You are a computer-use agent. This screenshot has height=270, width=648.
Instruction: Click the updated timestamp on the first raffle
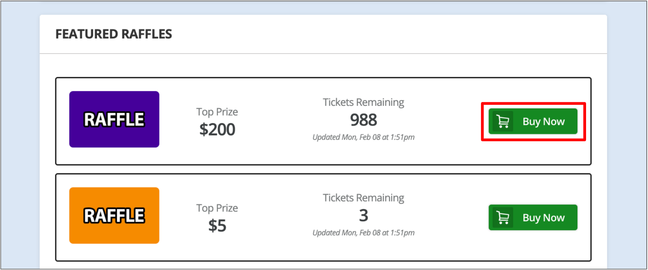363,137
